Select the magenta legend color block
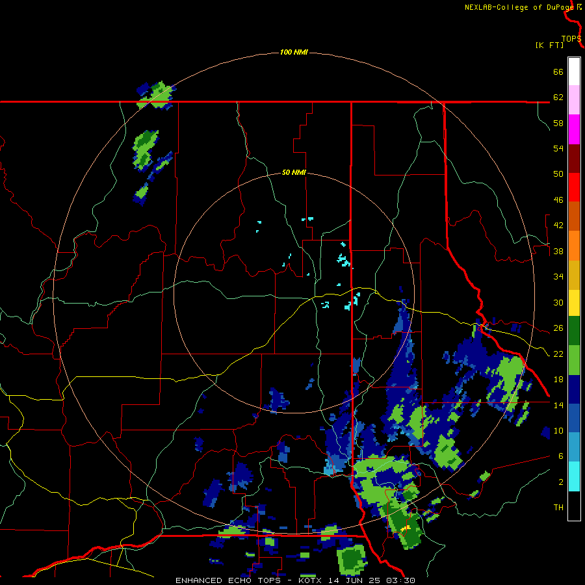 pos(574,129)
